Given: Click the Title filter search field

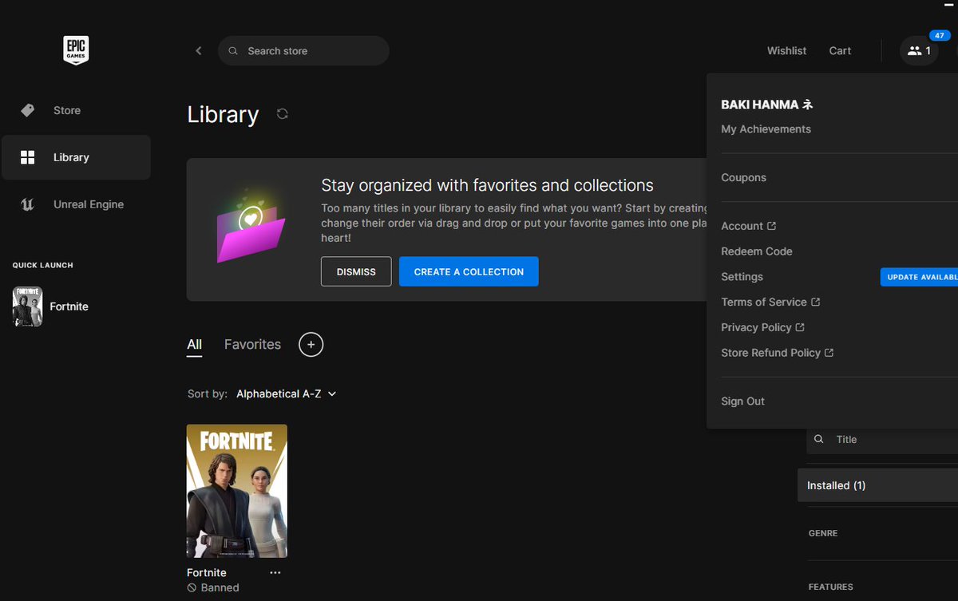Looking at the screenshot, I should [x=882, y=440].
